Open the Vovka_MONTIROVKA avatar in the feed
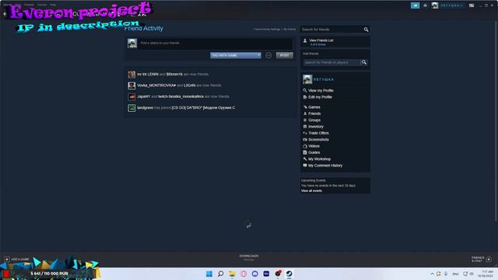This screenshot has height=280, width=498. tap(132, 86)
